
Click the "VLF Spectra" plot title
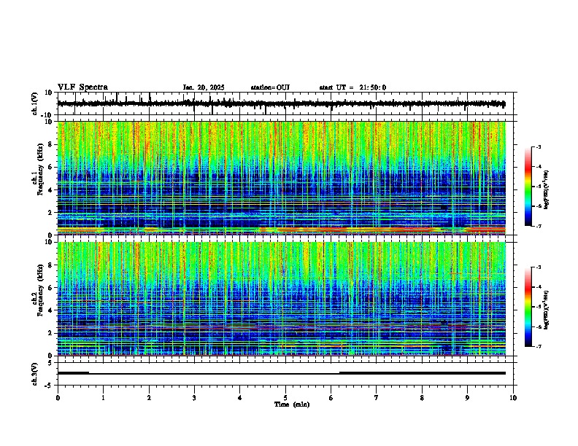click(x=82, y=87)
